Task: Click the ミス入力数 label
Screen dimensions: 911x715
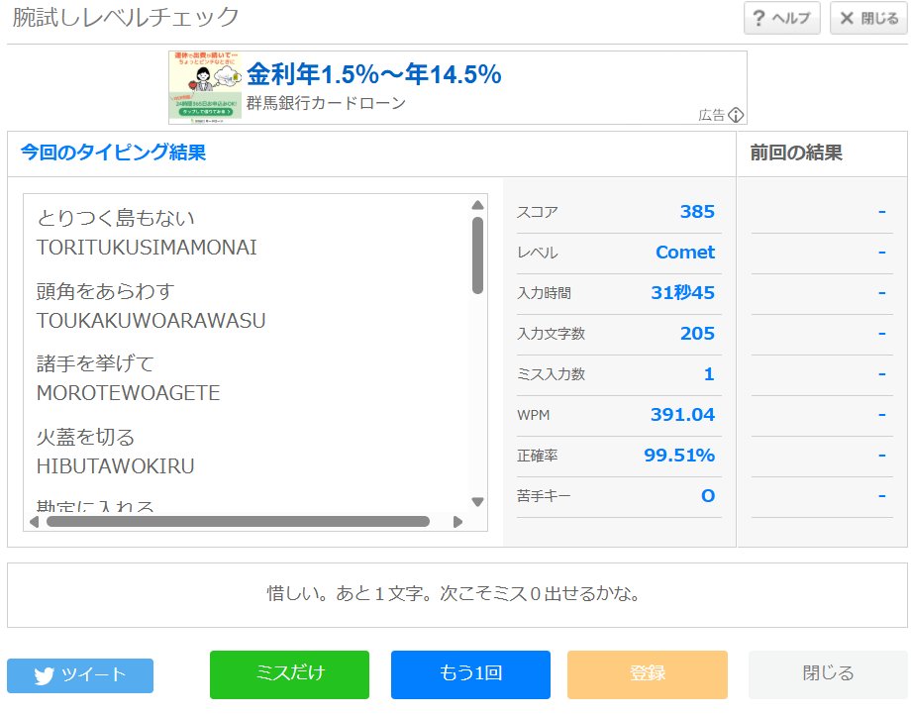Action: (x=551, y=374)
